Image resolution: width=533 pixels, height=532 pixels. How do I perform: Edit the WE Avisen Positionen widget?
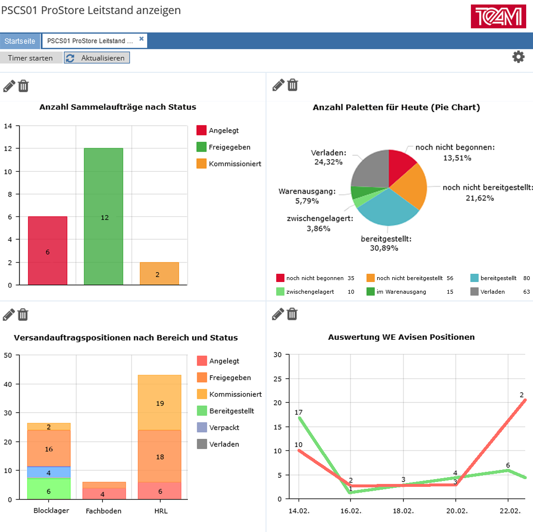278,314
